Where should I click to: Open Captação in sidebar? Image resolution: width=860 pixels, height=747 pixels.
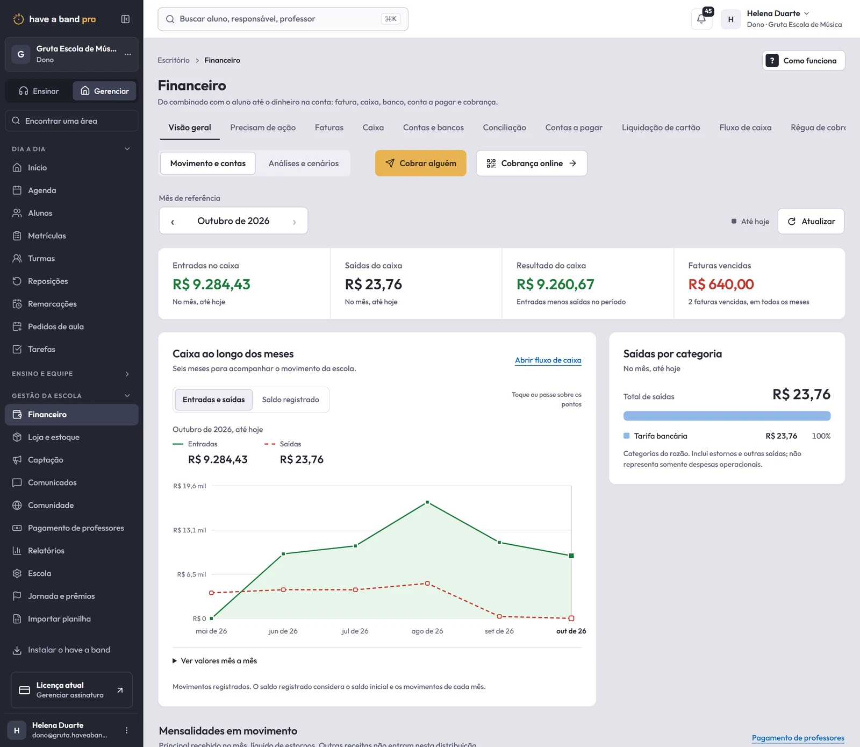[71, 460]
